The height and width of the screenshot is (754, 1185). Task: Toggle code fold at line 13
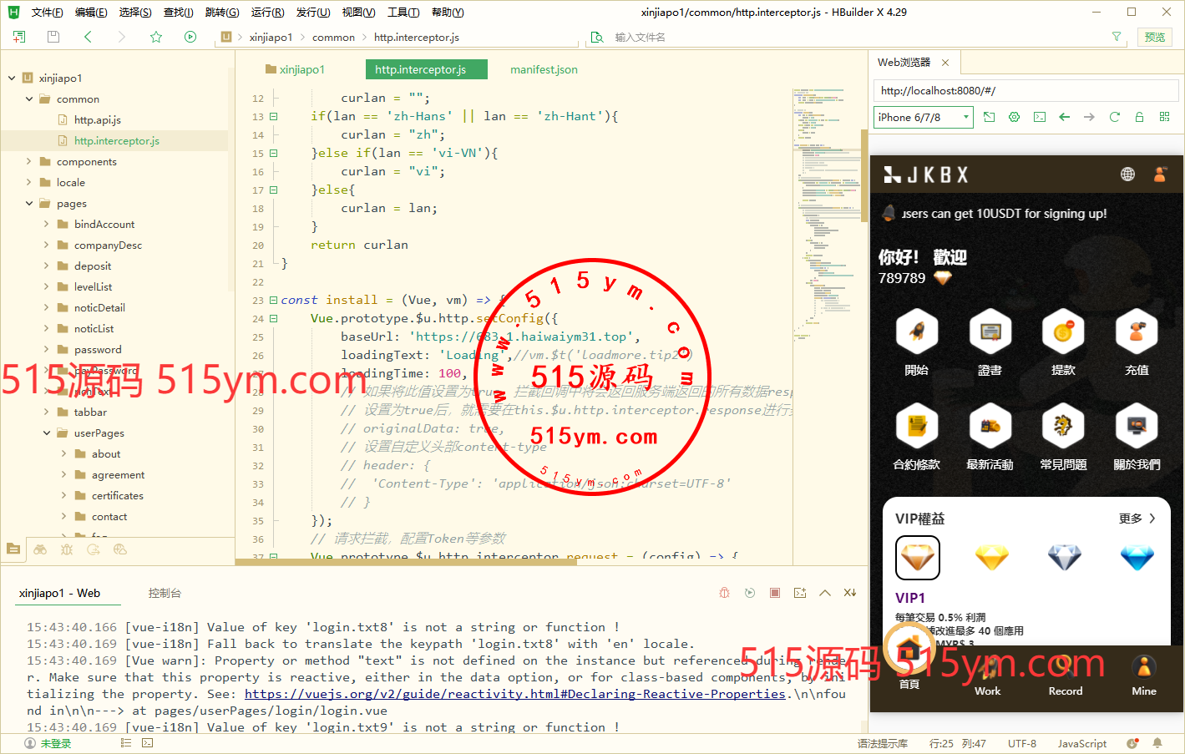273,117
